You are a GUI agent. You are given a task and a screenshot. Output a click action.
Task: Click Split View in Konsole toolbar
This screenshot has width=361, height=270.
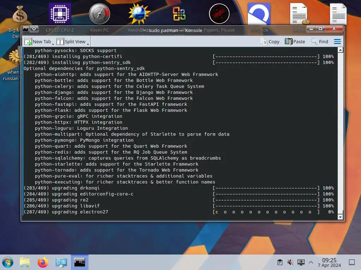tap(71, 41)
